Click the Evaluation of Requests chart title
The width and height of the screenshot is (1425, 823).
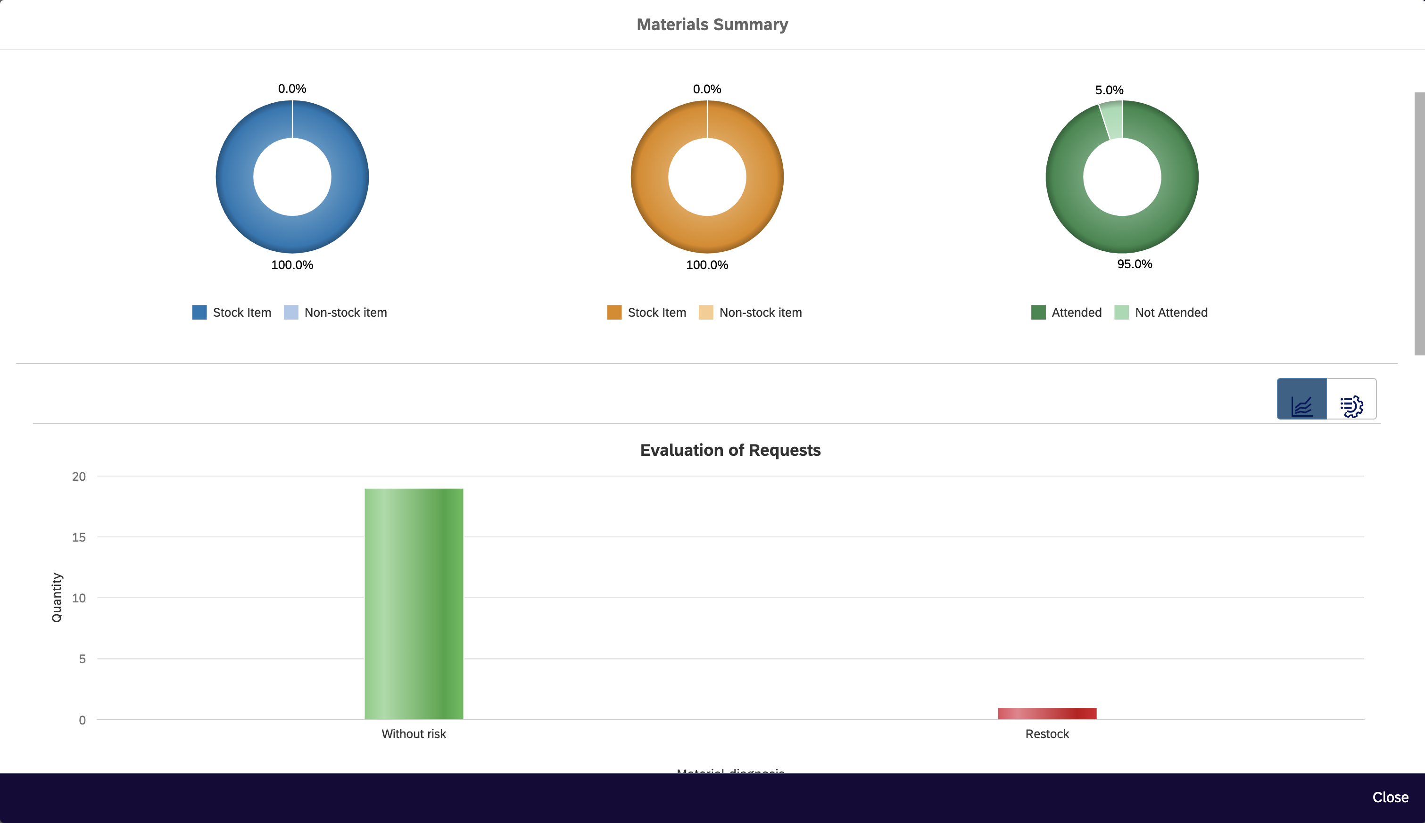(730, 450)
